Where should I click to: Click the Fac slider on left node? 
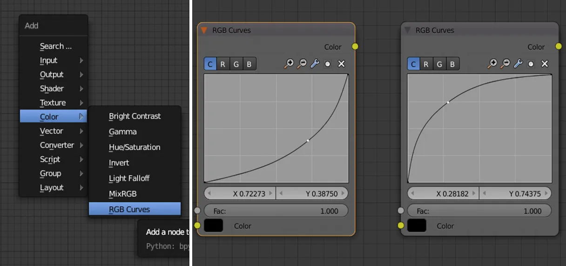click(276, 211)
